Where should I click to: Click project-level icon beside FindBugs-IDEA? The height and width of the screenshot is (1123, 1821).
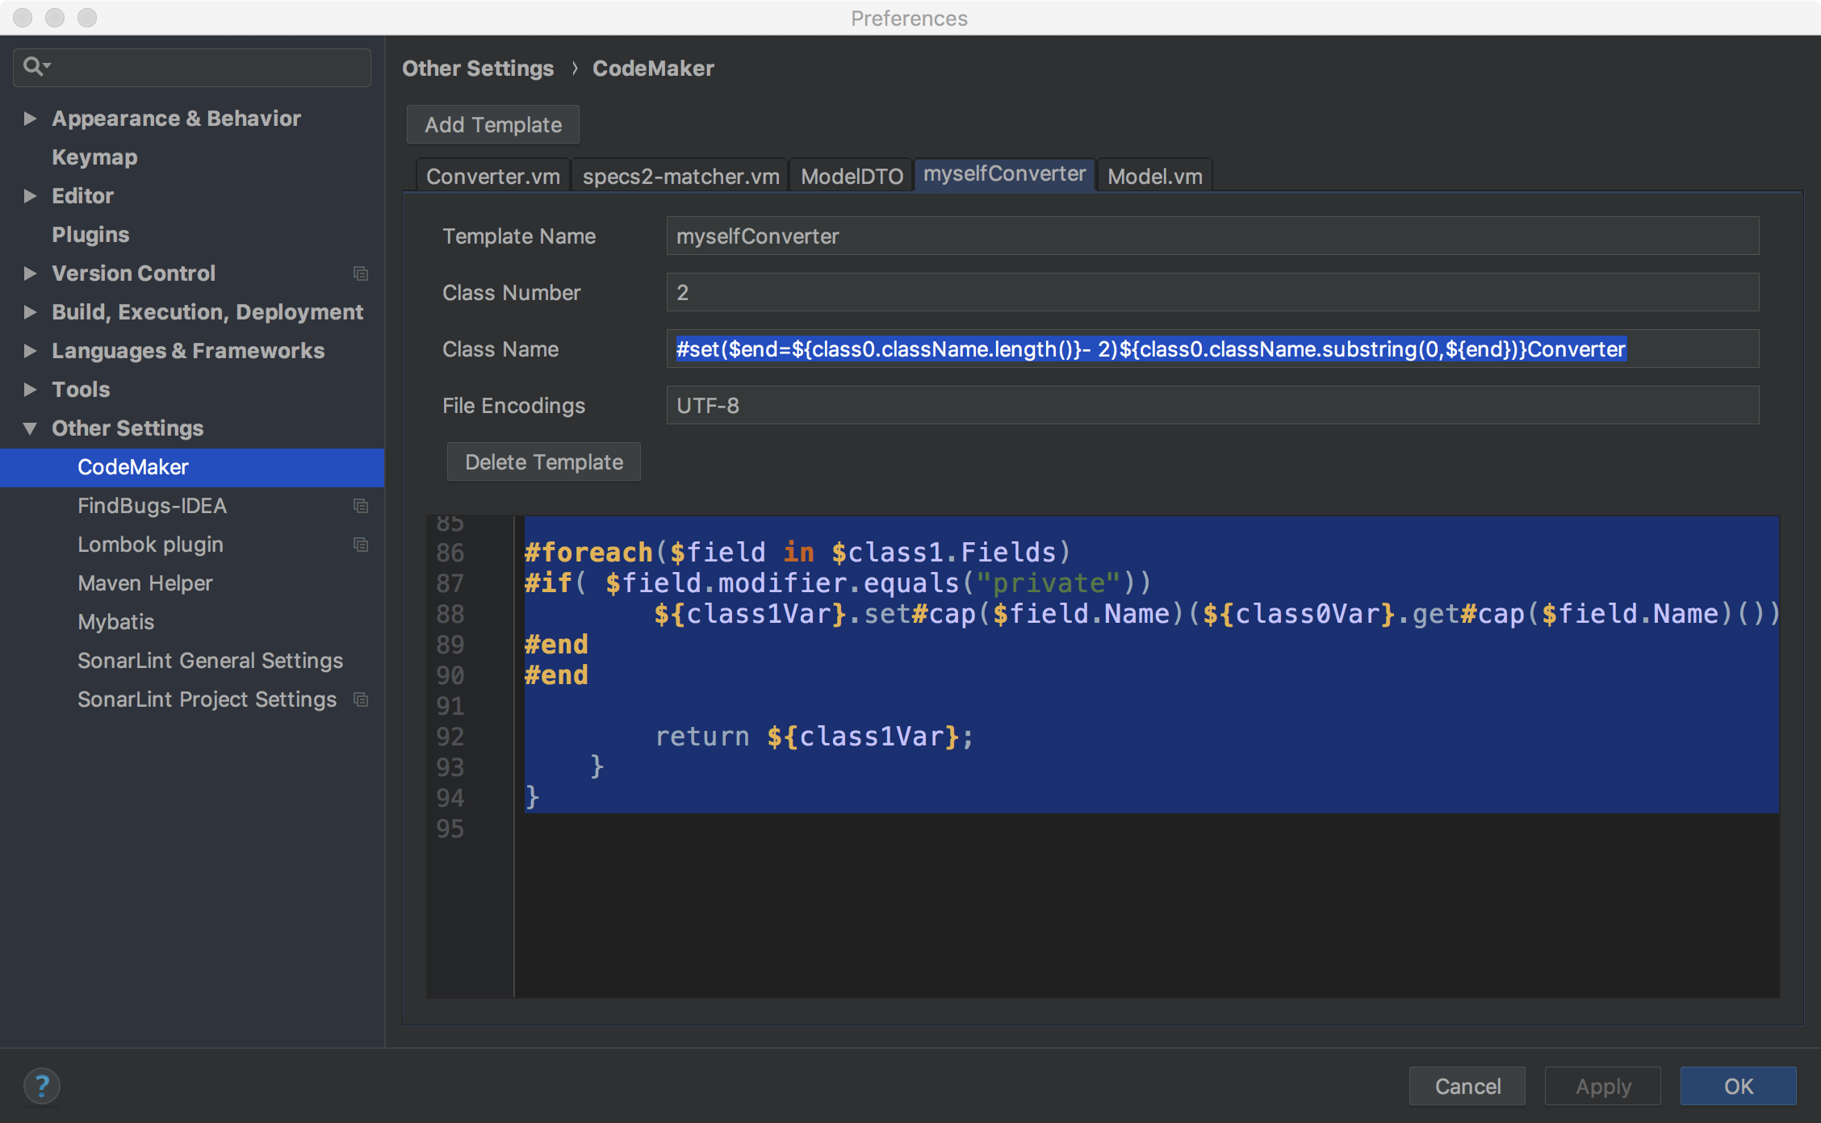pos(361,506)
